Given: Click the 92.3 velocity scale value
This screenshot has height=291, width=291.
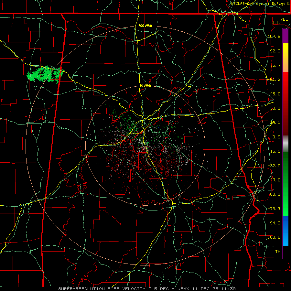Looking at the screenshot, I should point(275,51).
